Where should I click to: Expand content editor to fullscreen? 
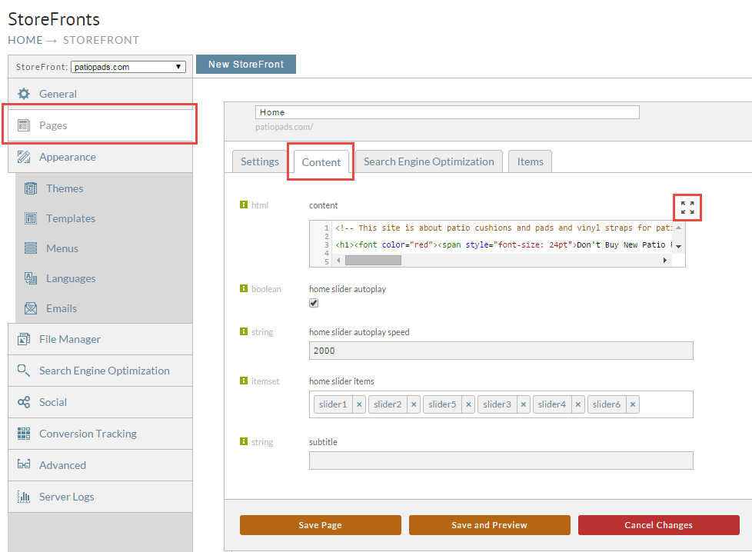point(687,208)
